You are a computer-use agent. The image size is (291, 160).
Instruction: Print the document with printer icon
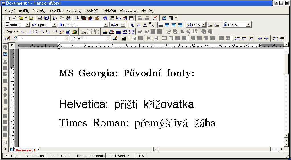pos(40,18)
